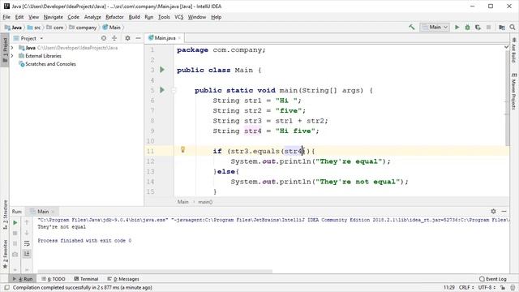Toggle the Maven Projects side panel
The width and height of the screenshot is (519, 292).
click(513, 91)
